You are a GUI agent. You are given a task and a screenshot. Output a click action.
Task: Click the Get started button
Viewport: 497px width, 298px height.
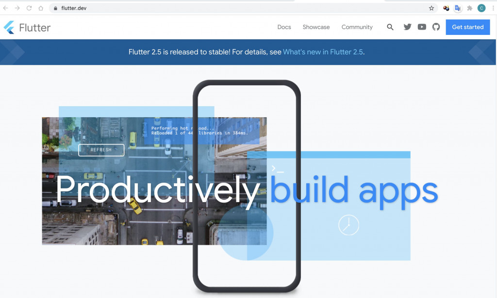tap(468, 27)
